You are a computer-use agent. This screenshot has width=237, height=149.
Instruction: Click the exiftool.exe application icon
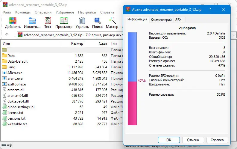point(4,84)
